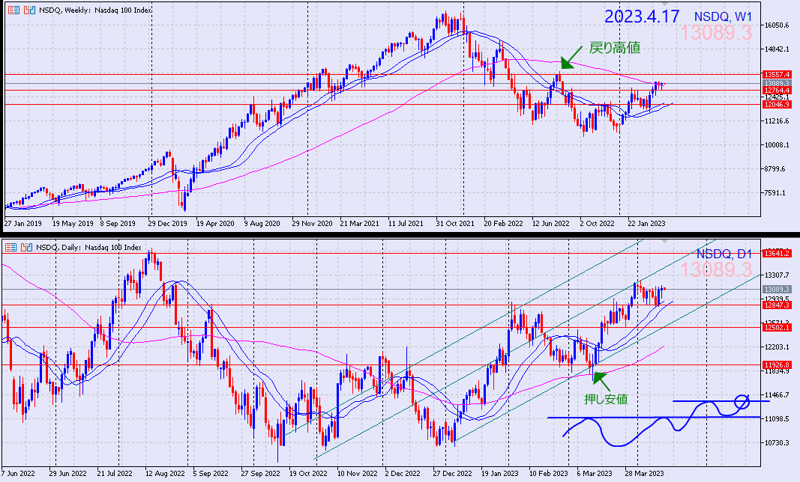Viewport: 800px width, 482px height.
Task: Click the red 11926.8 price tag
Action: point(777,364)
